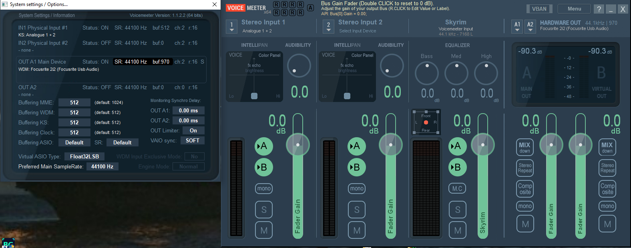Mute Stereo Input 1 strip
Screen dimensions: 631x248
(x=264, y=230)
